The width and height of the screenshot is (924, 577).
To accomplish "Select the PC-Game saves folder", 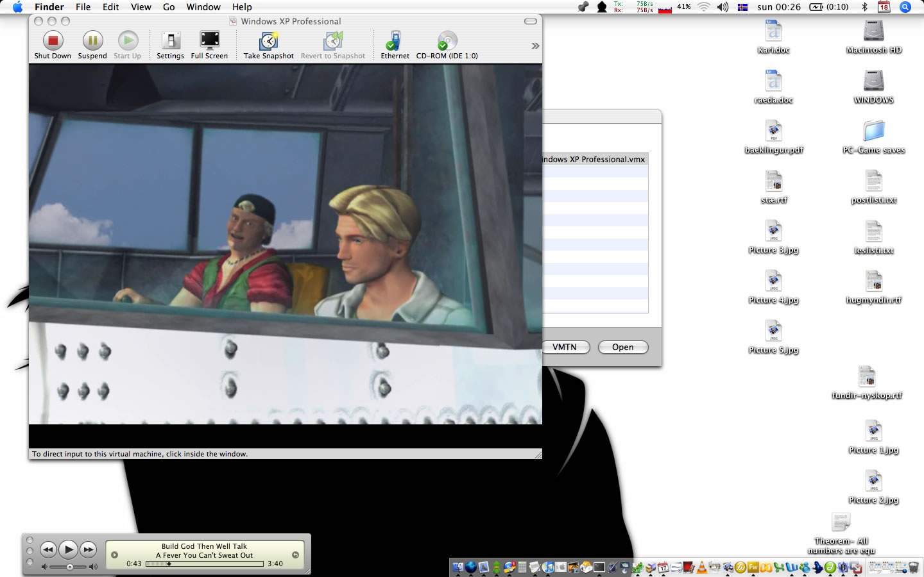I will tap(874, 137).
